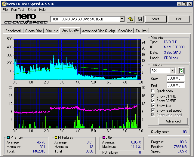The image size is (194, 157).
Task: Uncheck Show read speed option
Action: coord(153,110)
